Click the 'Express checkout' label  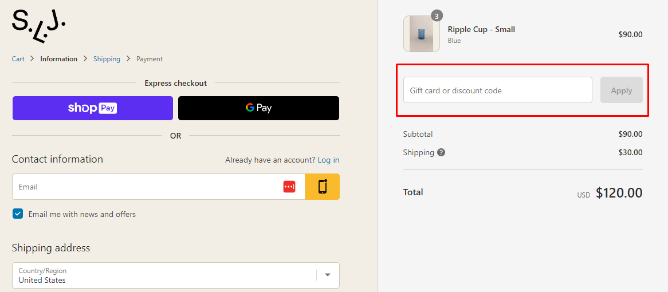(175, 83)
